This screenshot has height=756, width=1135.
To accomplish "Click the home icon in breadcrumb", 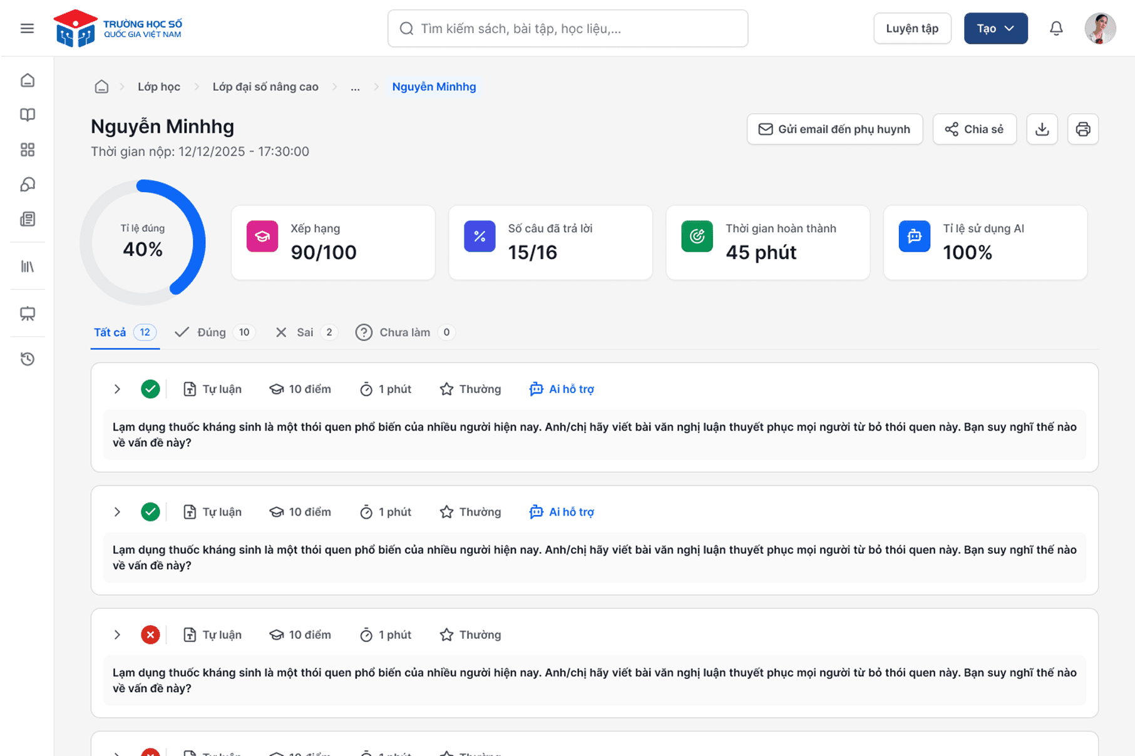I will pos(101,87).
